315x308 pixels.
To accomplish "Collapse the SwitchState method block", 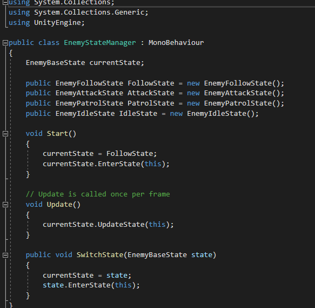I will point(5,255).
